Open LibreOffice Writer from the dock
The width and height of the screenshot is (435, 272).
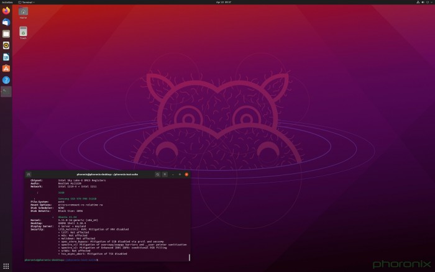[x=6, y=57]
